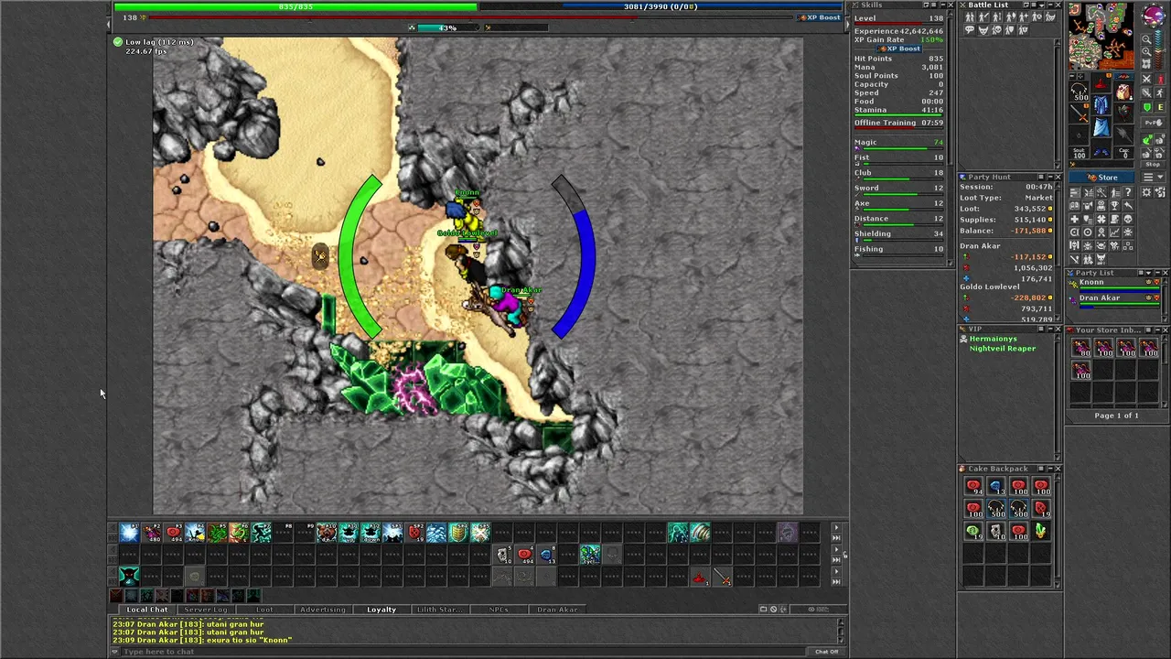Screen dimensions: 1171x659
Task: Zoom out the minimap
Action: point(1146,38)
